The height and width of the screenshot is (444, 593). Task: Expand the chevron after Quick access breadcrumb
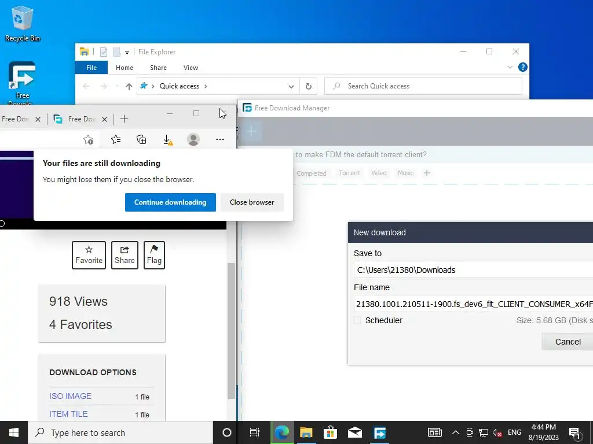(x=206, y=86)
